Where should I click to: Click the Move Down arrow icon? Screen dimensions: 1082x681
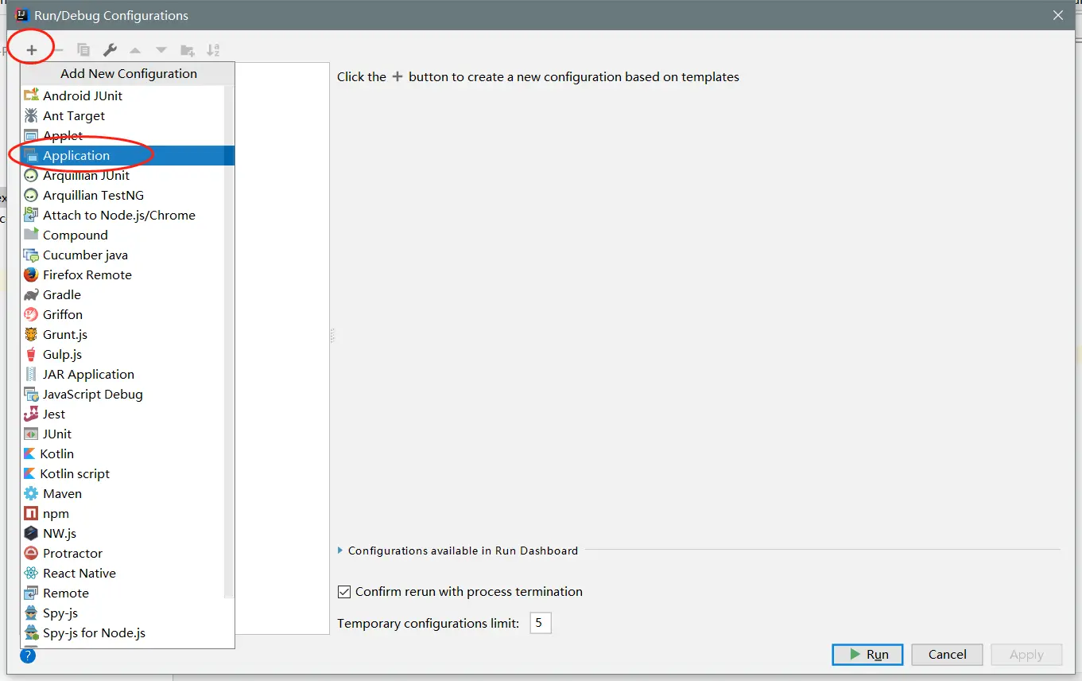click(x=161, y=50)
